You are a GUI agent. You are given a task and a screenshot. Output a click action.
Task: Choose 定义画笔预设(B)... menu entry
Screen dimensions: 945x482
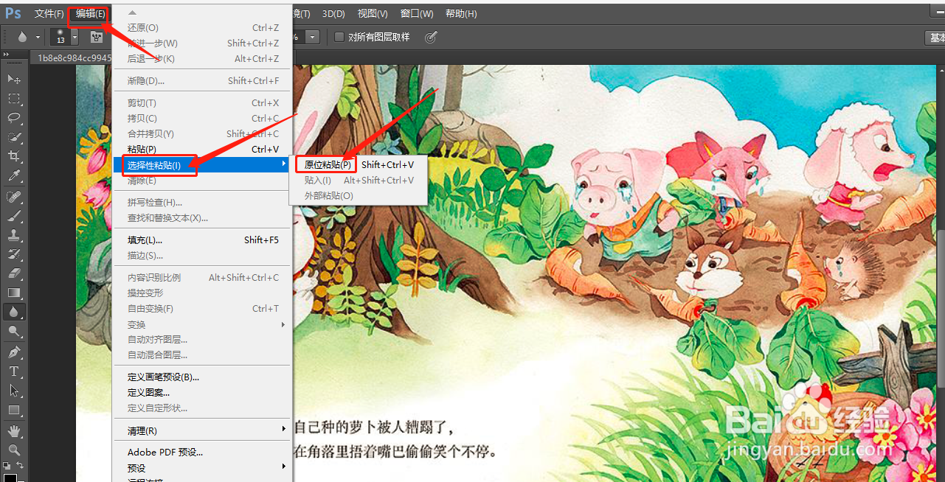coord(201,377)
